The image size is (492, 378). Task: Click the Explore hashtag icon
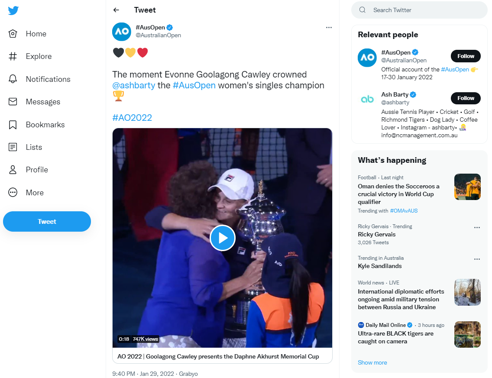click(x=13, y=56)
